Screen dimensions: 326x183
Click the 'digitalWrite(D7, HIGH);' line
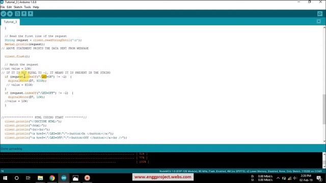click(x=27, y=81)
